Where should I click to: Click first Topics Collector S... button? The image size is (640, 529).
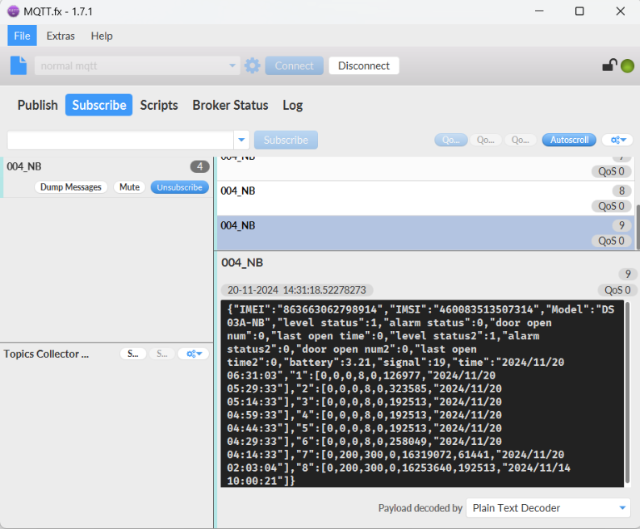coord(133,354)
